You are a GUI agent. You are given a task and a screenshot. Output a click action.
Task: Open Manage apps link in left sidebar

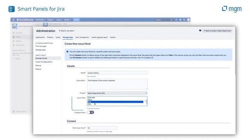(x=41, y=50)
